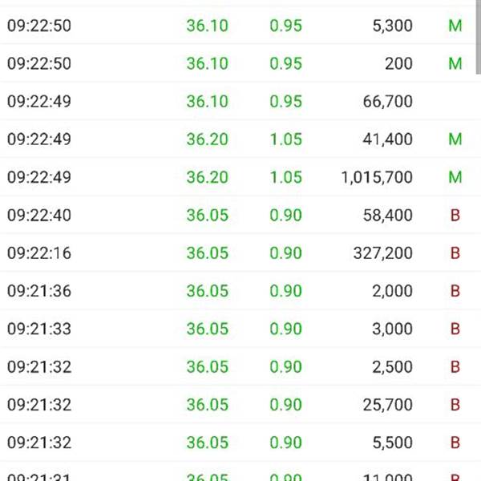Select the trade row with 200 volume

click(238, 63)
